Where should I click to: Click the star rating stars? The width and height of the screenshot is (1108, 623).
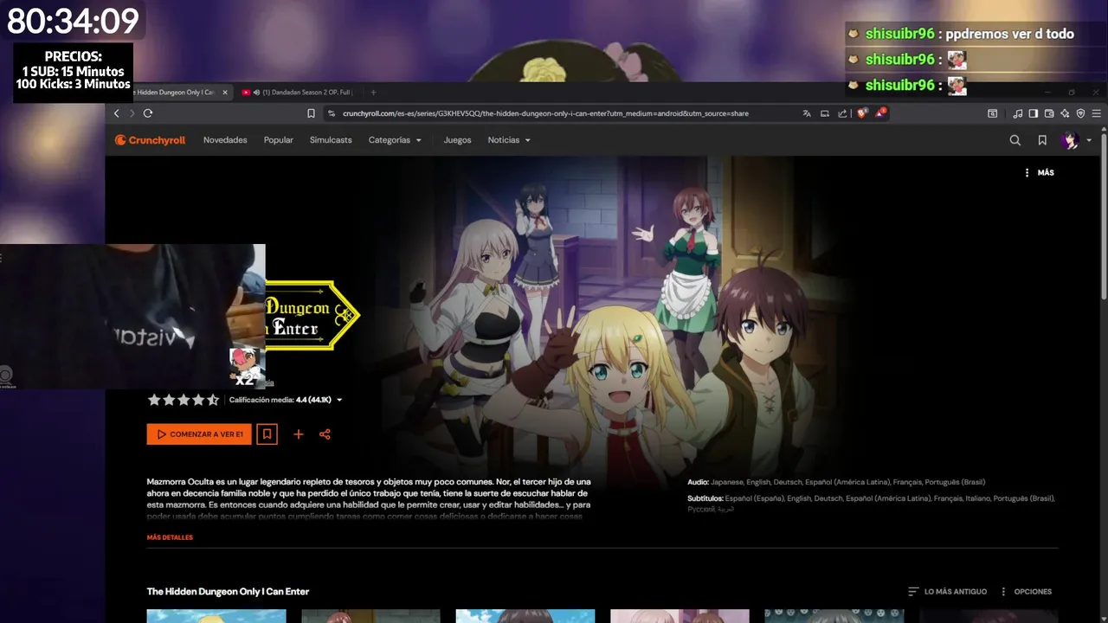click(184, 400)
